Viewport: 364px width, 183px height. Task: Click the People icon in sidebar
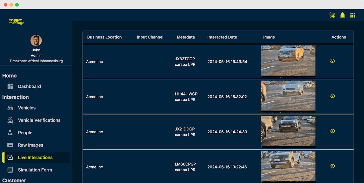point(10,133)
